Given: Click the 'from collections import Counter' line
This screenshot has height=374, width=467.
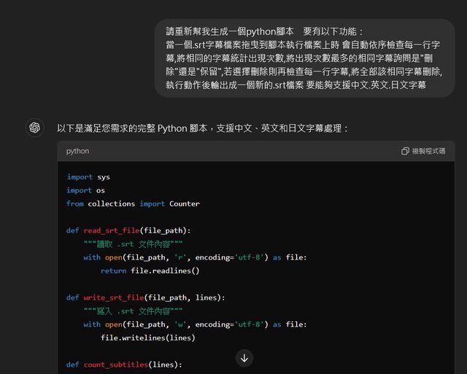Looking at the screenshot, I should pos(133,203).
